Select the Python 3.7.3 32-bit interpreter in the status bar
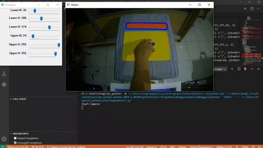The image size is (263, 148). pyautogui.click(x=18, y=147)
